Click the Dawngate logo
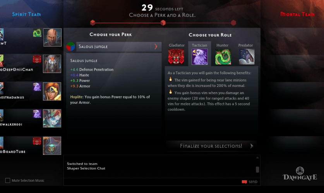The width and height of the screenshot is (324, 193). point(300,174)
